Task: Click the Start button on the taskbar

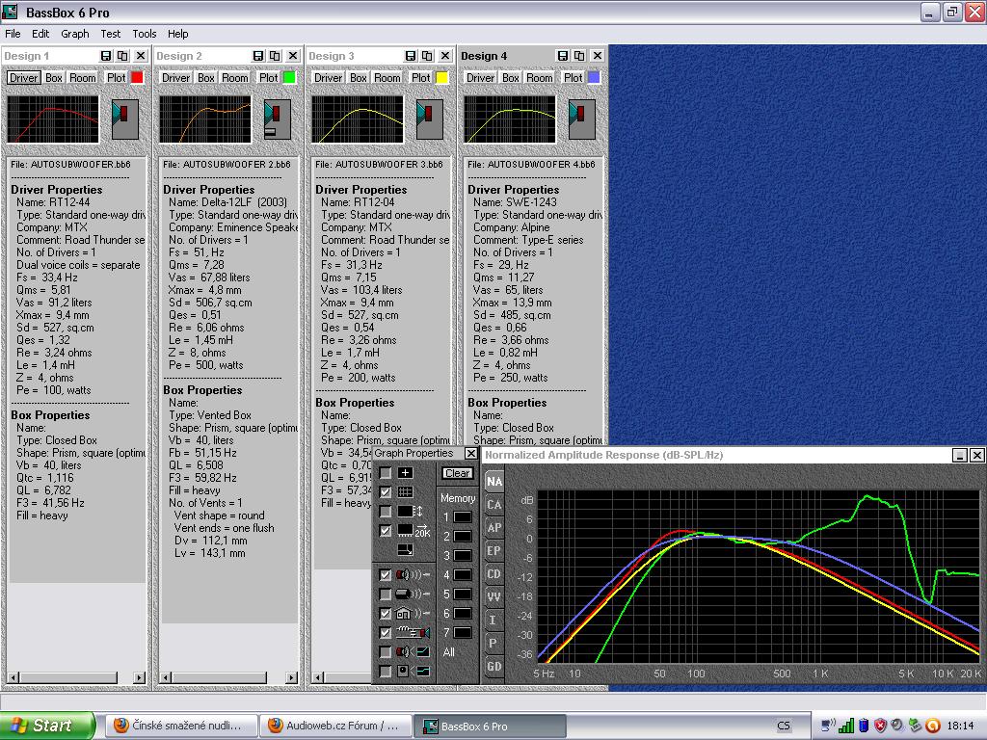Action: (46, 726)
